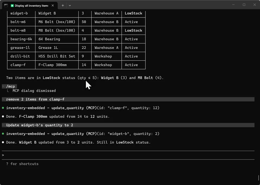Screen dimensions: 260x185
Task: Click green status dot beside widget-b tool call
Action: pyautogui.click(x=3, y=134)
